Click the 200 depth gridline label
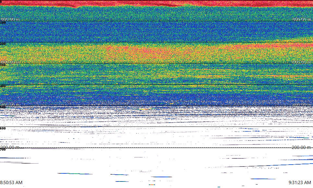 click(x=3, y=44)
